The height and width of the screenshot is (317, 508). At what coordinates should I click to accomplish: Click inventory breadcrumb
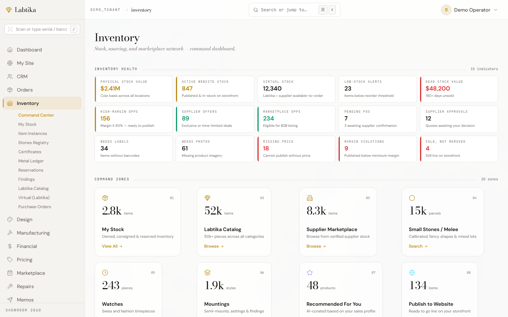(141, 10)
